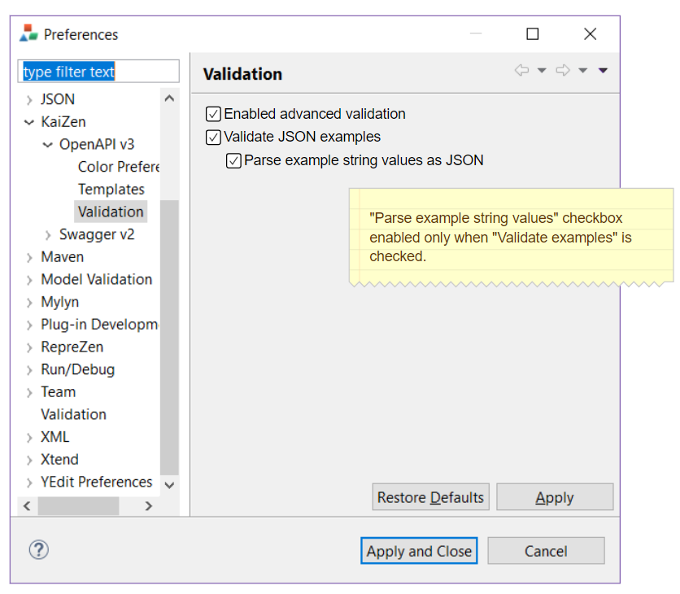
Task: Click the type filter text field
Action: pyautogui.click(x=98, y=72)
